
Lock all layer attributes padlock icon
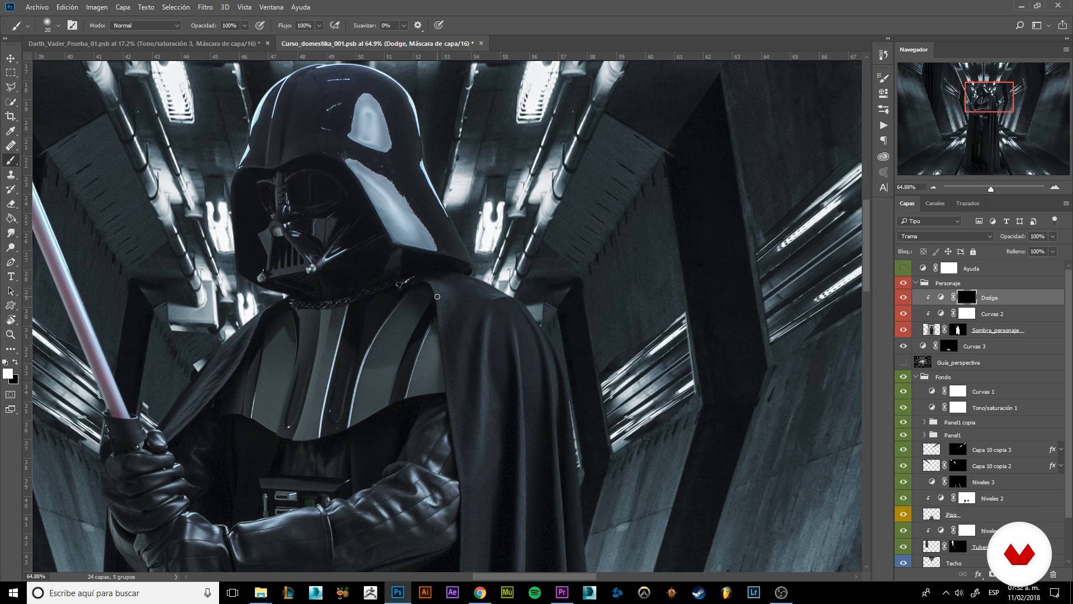[x=973, y=252]
